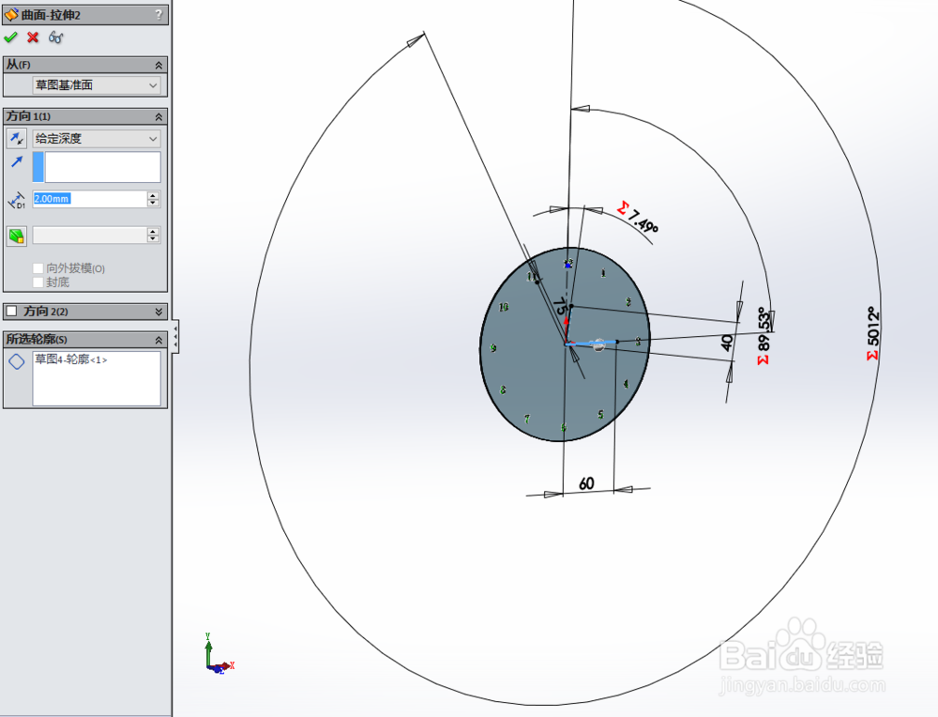Increase depth with up spinner arrow
Image resolution: width=938 pixels, height=717 pixels.
click(x=154, y=195)
